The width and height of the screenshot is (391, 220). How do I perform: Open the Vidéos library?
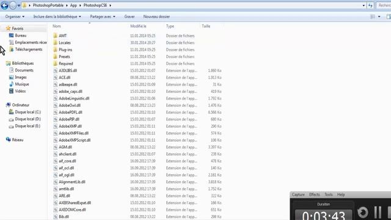tap(20, 91)
